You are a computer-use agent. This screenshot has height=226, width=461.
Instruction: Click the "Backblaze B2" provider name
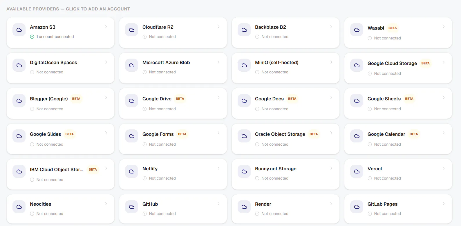(x=270, y=27)
